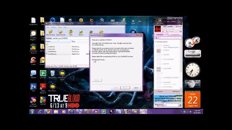Click New Archive in the archiver toolbar
Image resolution: width=232 pixels, height=130 pixels.
[50, 33]
